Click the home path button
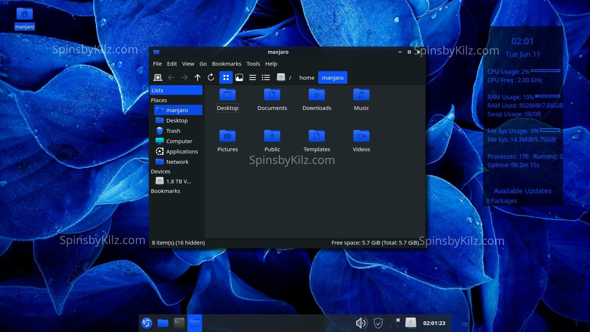This screenshot has width=590, height=332. (x=306, y=77)
